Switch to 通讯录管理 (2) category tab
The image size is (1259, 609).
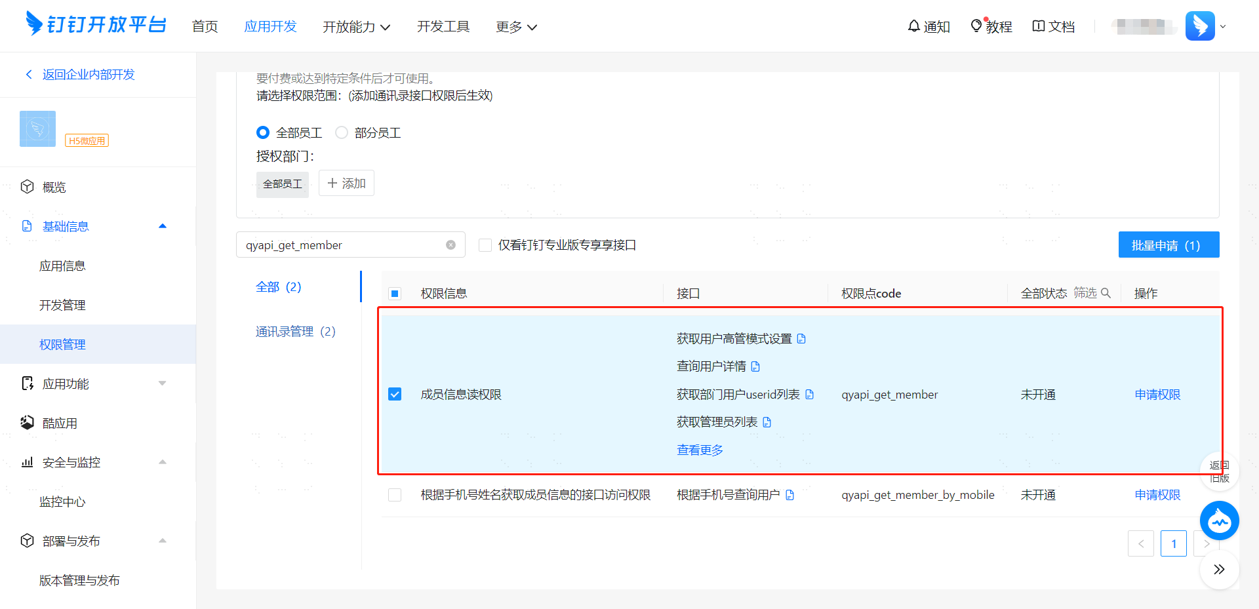click(295, 332)
